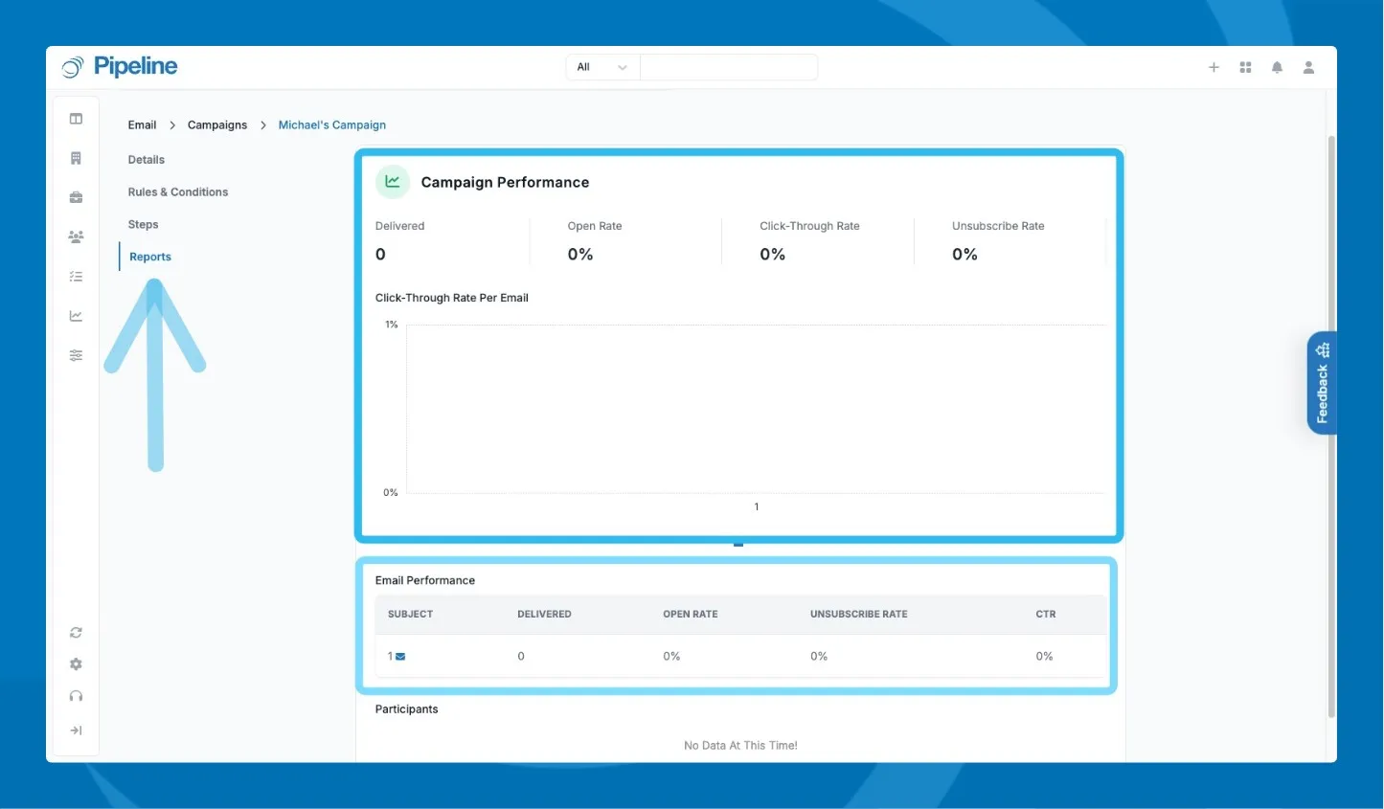The image size is (1384, 809).
Task: Click the Delivered metric label
Action: (x=399, y=226)
